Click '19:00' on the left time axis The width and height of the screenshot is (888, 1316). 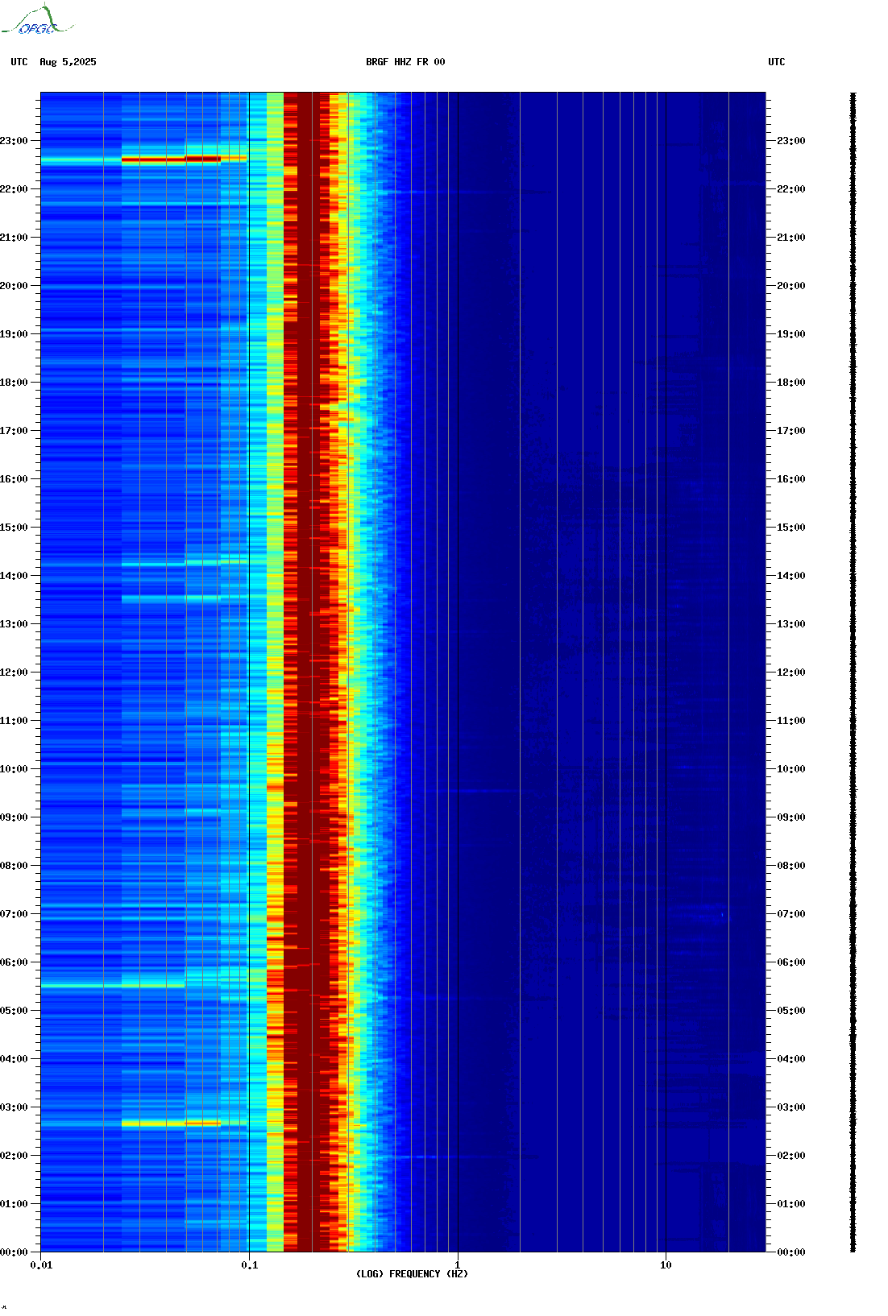click(x=14, y=334)
